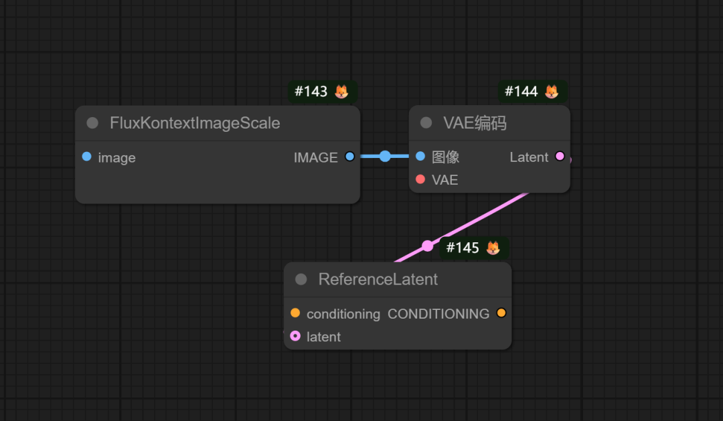The image size is (723, 421).
Task: Select the conditioning input socket on ReferenceLatent
Action: tap(295, 313)
